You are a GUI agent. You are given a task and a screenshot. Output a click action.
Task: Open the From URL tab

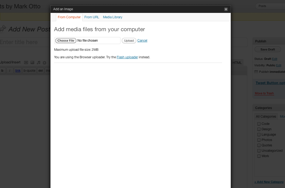[92, 17]
